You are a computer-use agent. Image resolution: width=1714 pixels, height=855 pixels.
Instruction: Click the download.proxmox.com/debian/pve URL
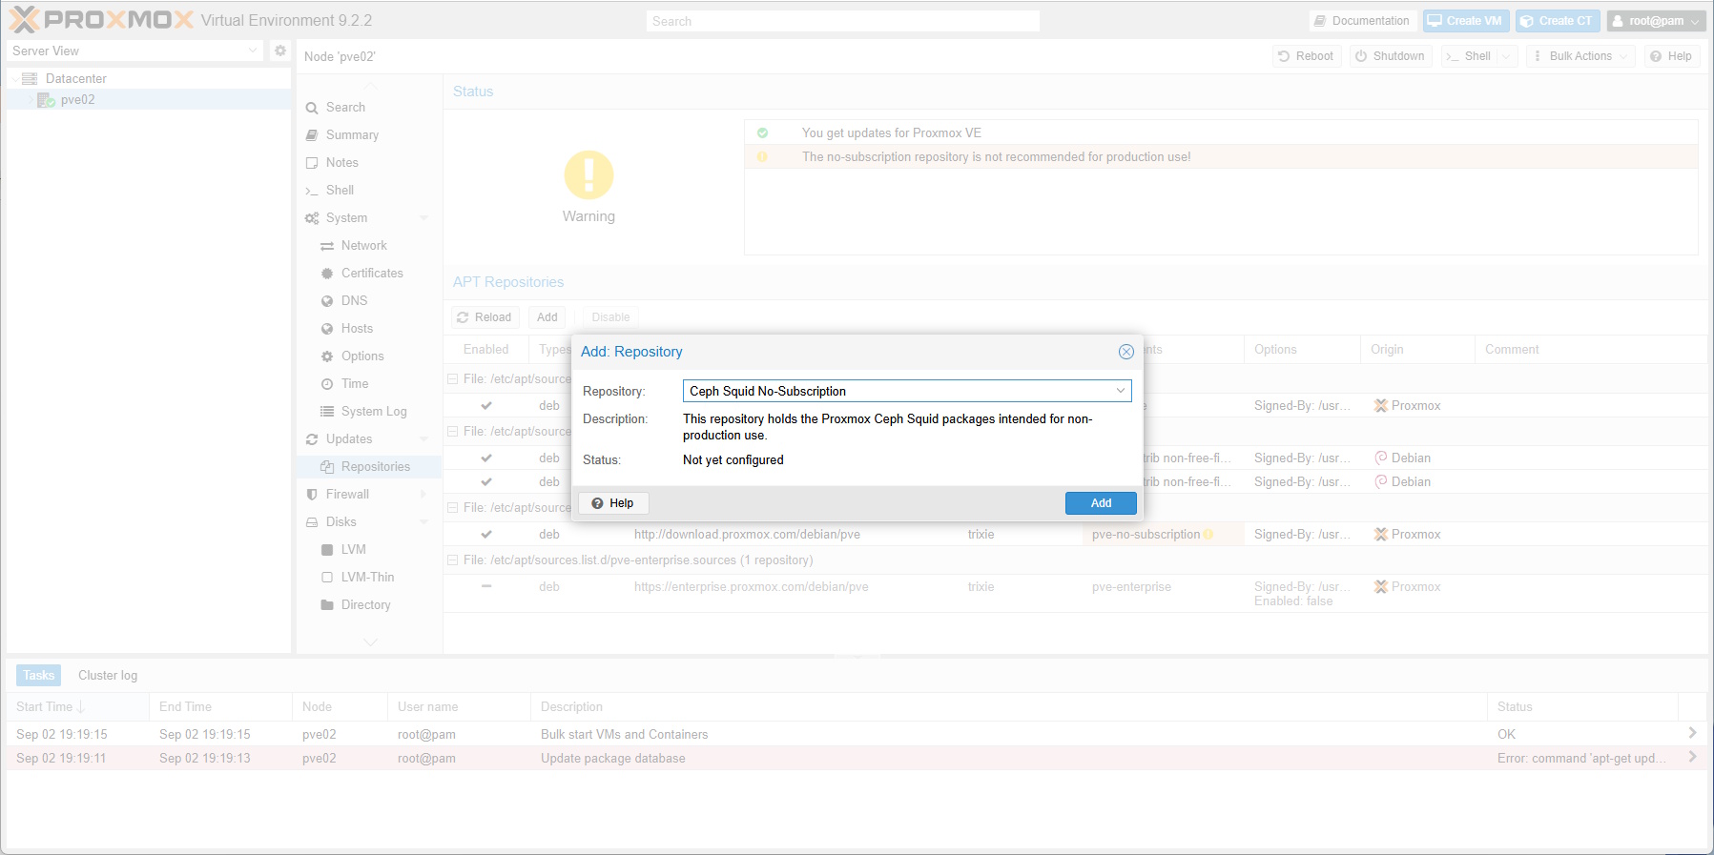pyautogui.click(x=747, y=535)
